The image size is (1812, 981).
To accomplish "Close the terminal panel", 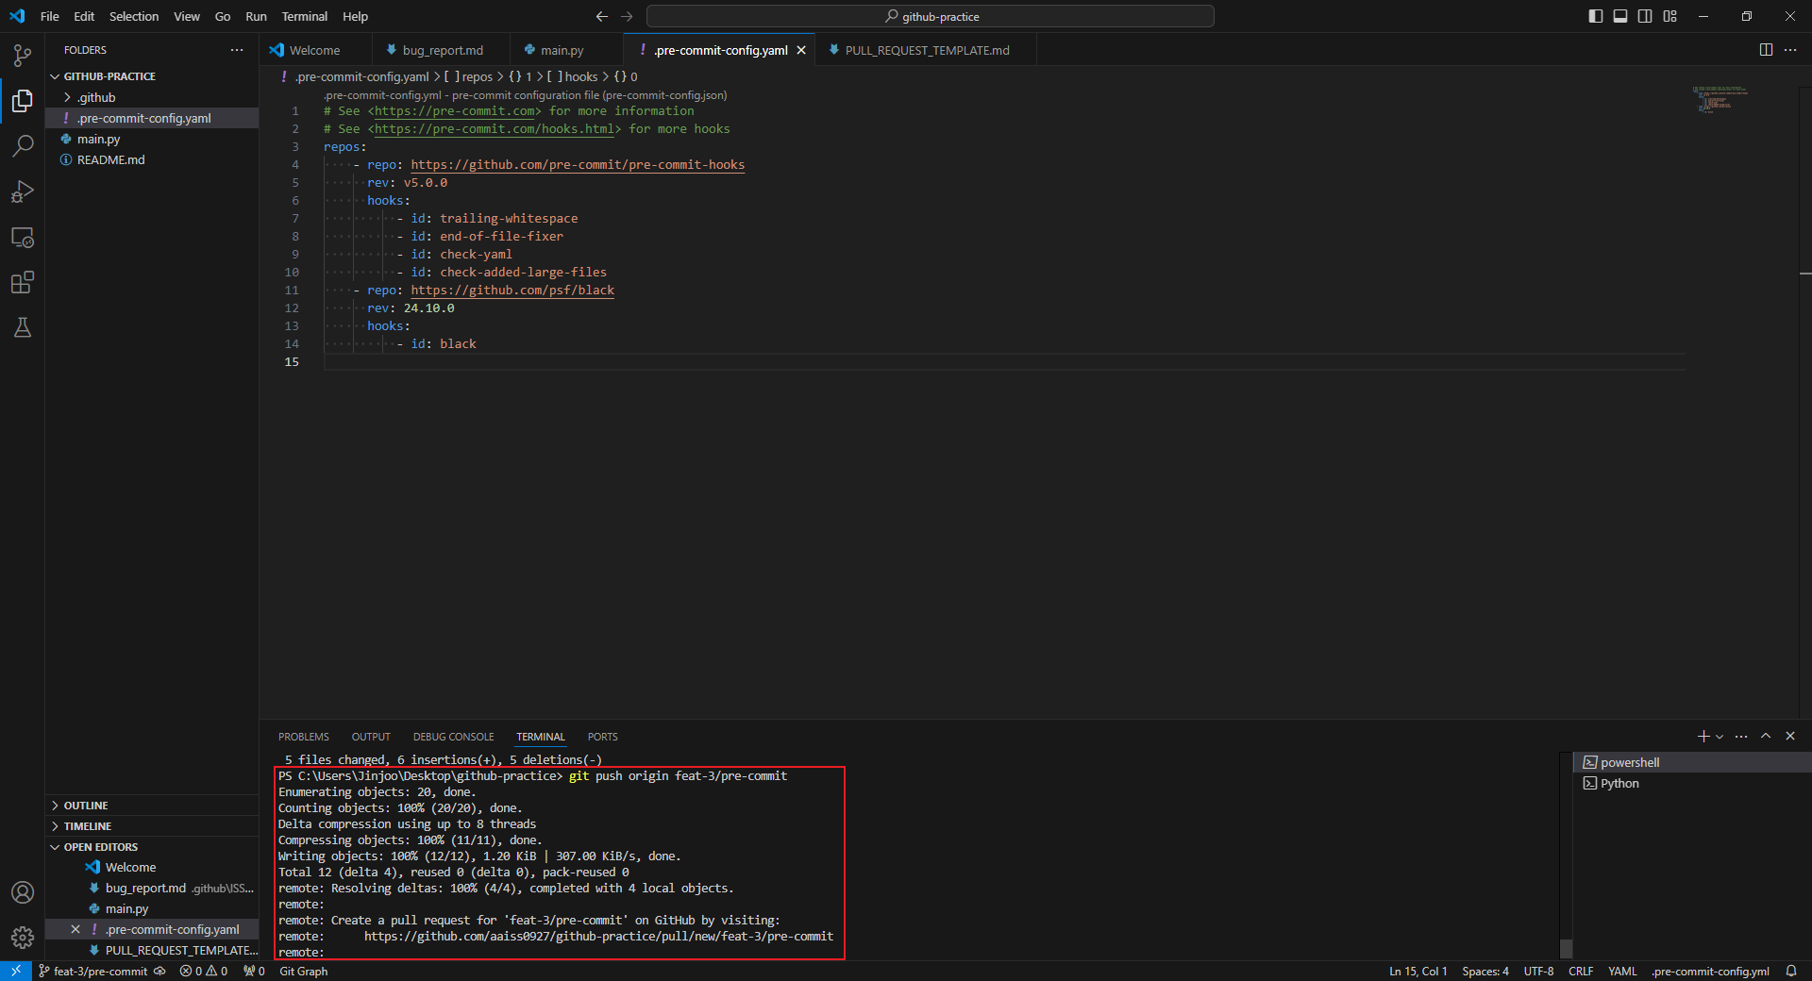I will (x=1790, y=736).
